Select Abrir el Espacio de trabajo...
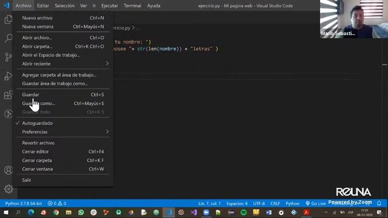 click(63, 55)
